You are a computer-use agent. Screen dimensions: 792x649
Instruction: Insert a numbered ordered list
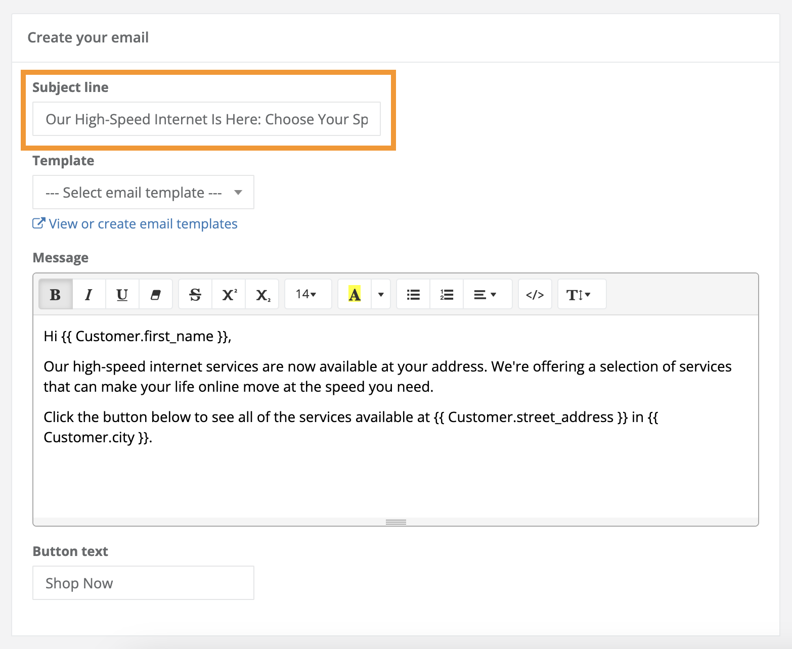click(447, 294)
